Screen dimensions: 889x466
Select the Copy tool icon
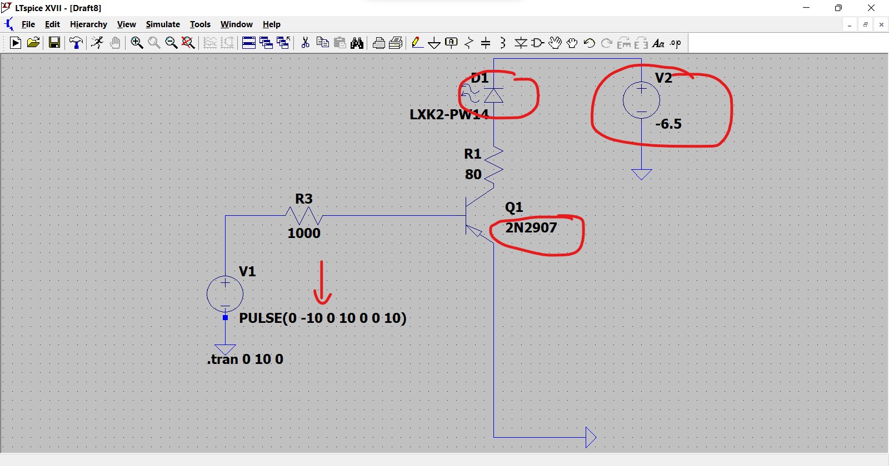[322, 43]
